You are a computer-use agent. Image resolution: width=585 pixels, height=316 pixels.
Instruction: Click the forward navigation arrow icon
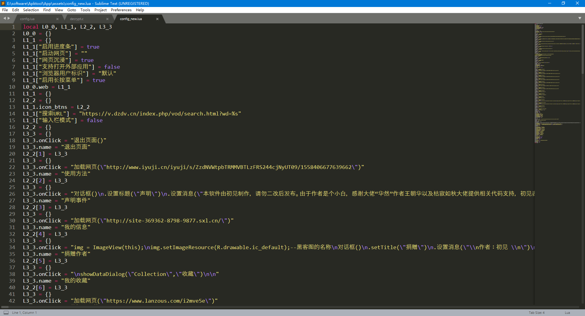click(x=9, y=18)
